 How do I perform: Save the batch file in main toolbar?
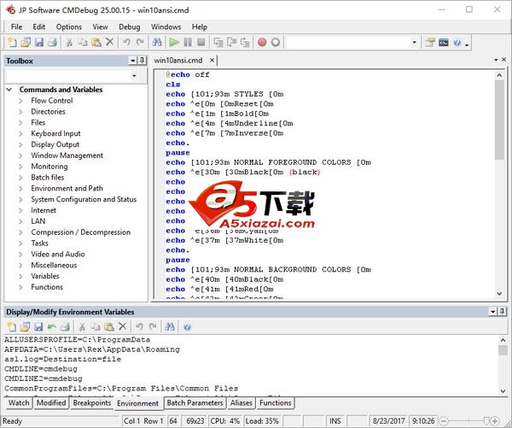pyautogui.click(x=39, y=42)
